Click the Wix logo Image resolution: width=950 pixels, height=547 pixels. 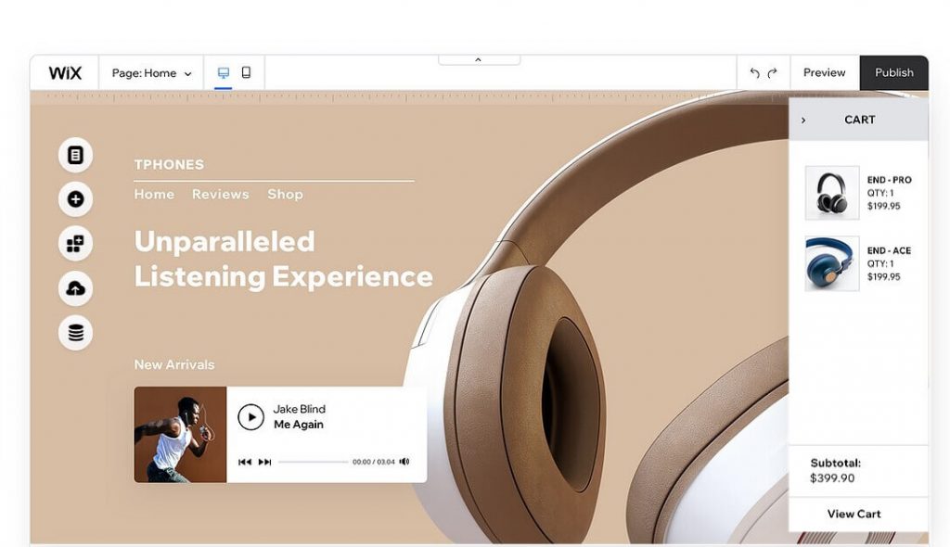(x=65, y=72)
